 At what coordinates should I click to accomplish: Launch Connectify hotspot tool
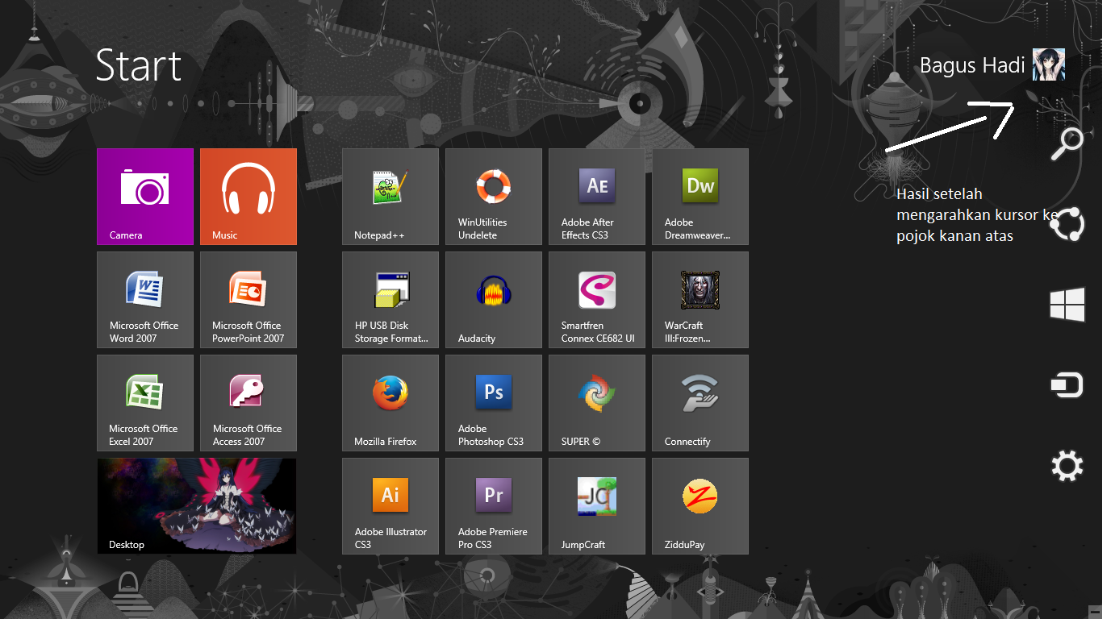point(699,403)
